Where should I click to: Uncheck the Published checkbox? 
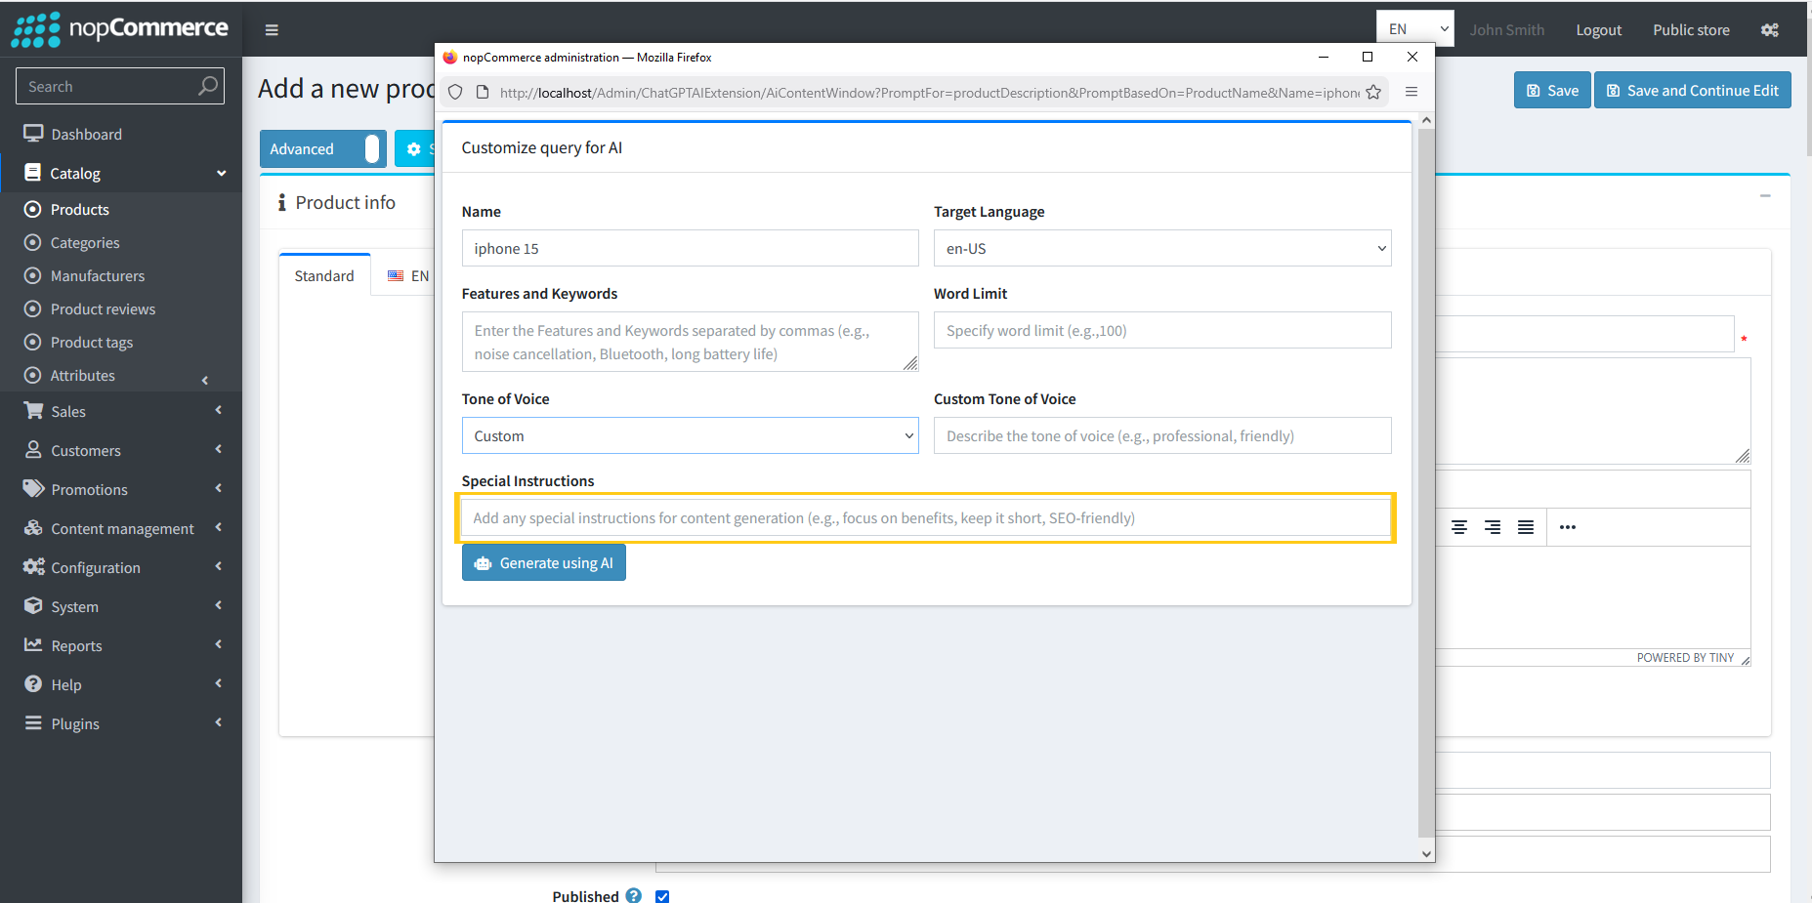tap(662, 896)
